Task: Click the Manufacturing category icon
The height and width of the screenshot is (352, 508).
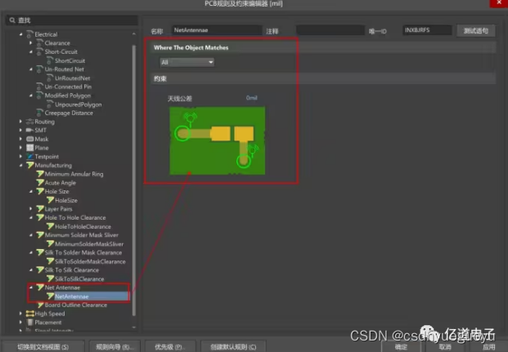Action: [x=29, y=165]
